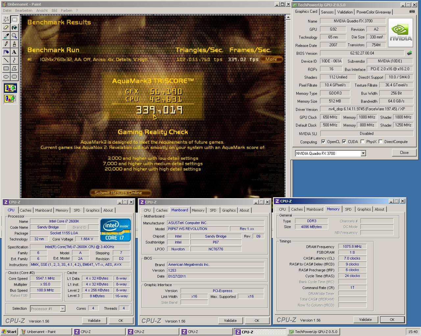Click the DRAM Frequency value 1075.8 MHz
Screen dimensions: 421x336
(352, 246)
